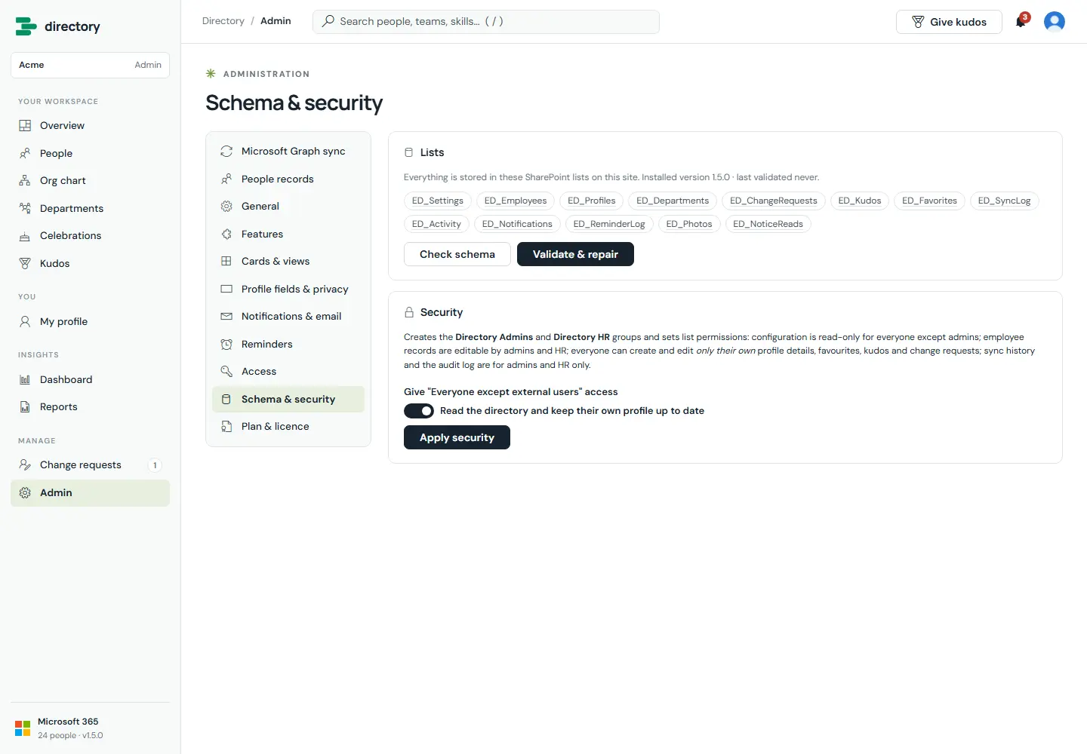1087x754 pixels.
Task: Click the Reports document icon
Action: point(25,407)
